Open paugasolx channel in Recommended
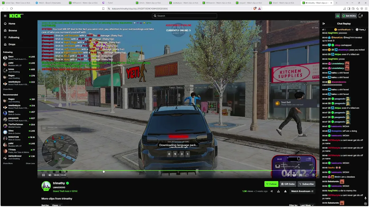 (19, 119)
